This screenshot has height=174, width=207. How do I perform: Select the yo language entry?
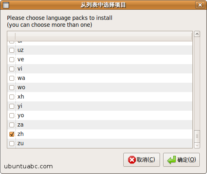pyautogui.click(x=100, y=116)
